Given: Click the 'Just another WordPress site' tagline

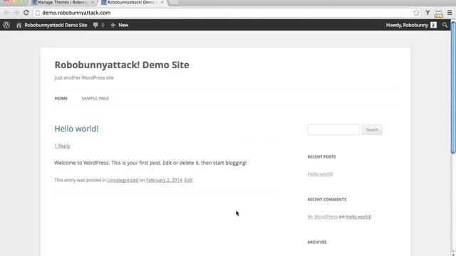Looking at the screenshot, I should pos(84,78).
